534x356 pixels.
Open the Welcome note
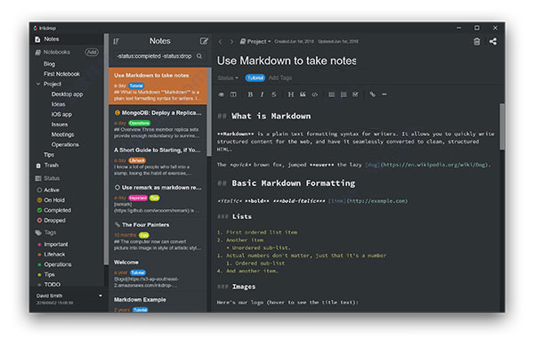pyautogui.click(x=158, y=273)
